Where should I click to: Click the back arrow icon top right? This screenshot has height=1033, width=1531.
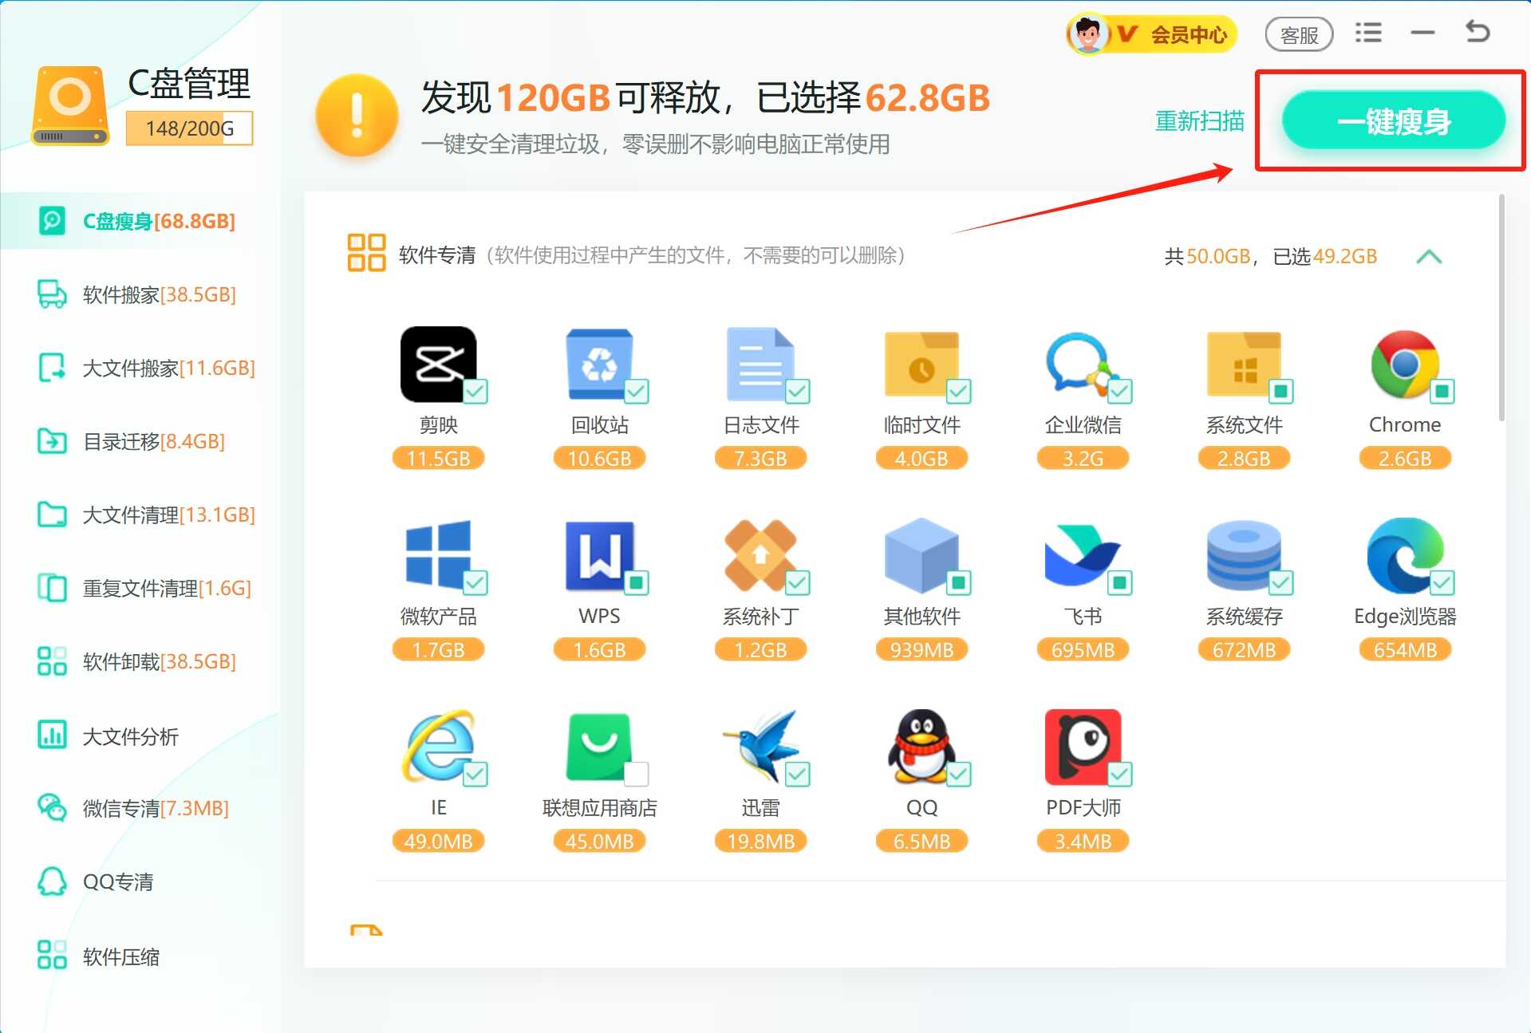click(1478, 32)
